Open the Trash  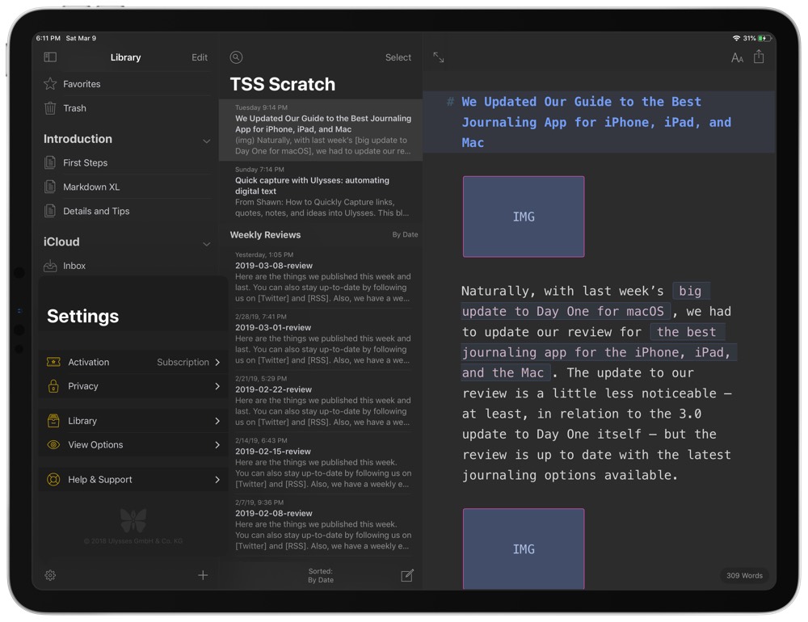pos(75,107)
